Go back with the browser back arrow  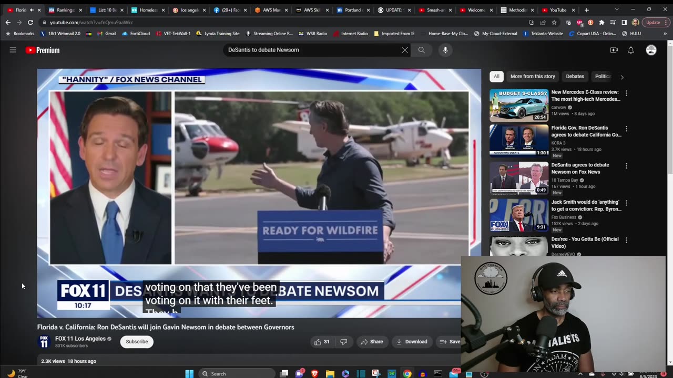coord(7,22)
